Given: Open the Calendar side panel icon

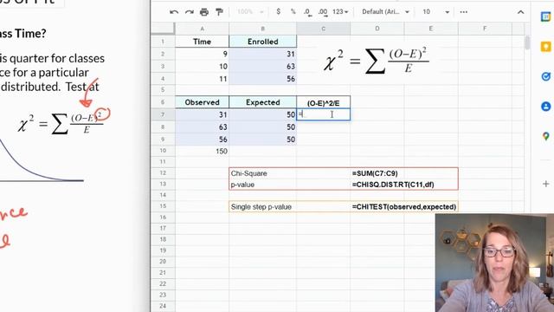Looking at the screenshot, I should pyautogui.click(x=546, y=16).
